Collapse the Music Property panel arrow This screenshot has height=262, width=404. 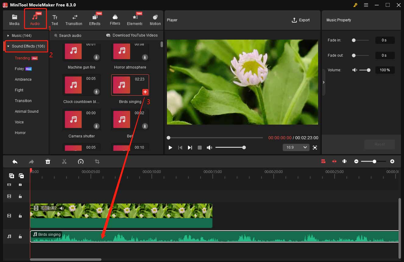point(324,82)
